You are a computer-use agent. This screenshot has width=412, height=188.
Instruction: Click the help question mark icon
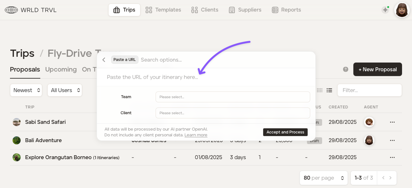(x=346, y=69)
